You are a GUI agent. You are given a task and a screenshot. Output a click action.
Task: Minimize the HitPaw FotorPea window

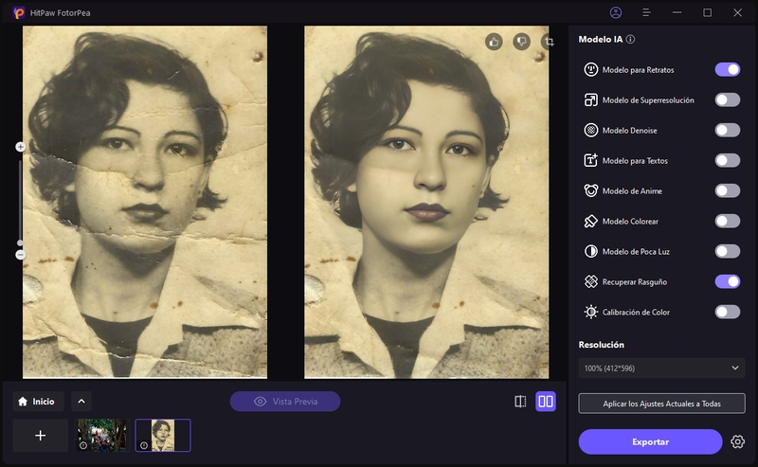click(677, 12)
